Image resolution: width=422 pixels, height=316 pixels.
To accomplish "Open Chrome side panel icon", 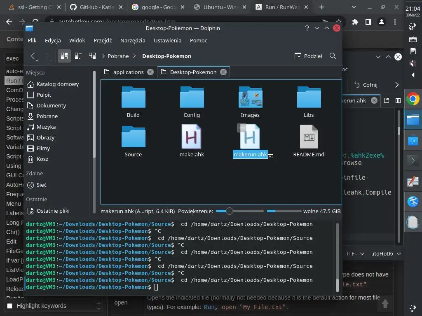I will 368,22.
